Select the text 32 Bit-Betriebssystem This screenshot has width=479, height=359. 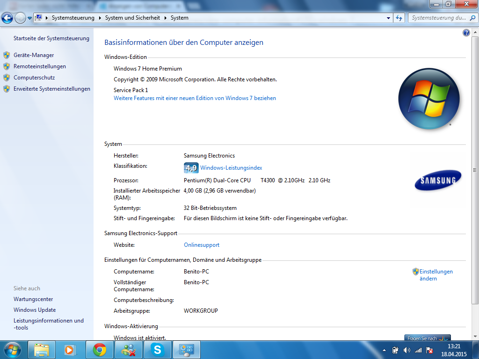(210, 208)
